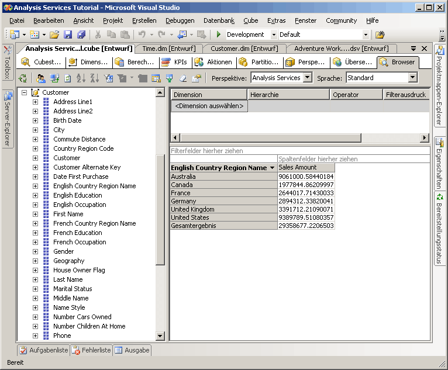Expand the Geography tree node

click(35, 261)
